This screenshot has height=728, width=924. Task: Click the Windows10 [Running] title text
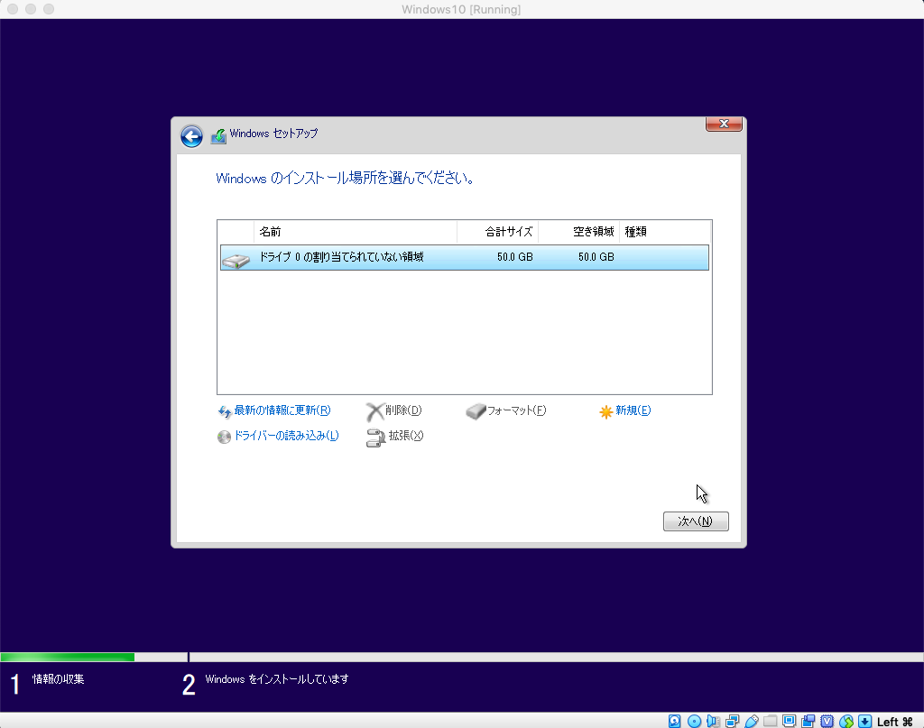(x=461, y=9)
